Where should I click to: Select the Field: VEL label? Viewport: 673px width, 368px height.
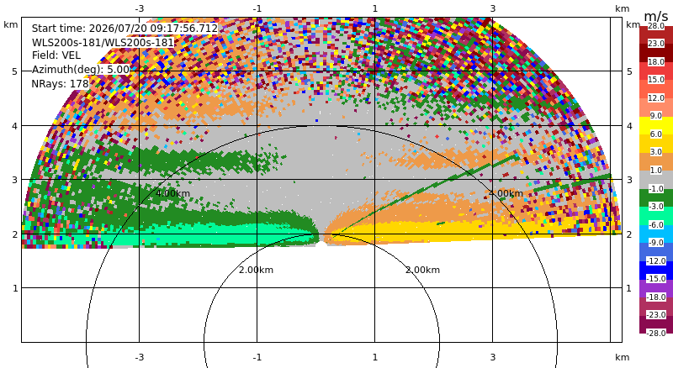[56, 55]
